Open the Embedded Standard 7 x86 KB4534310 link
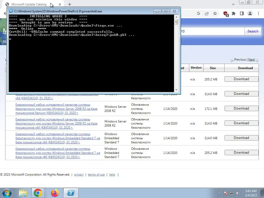Viewport: 264px width, 198px height. click(x=58, y=153)
